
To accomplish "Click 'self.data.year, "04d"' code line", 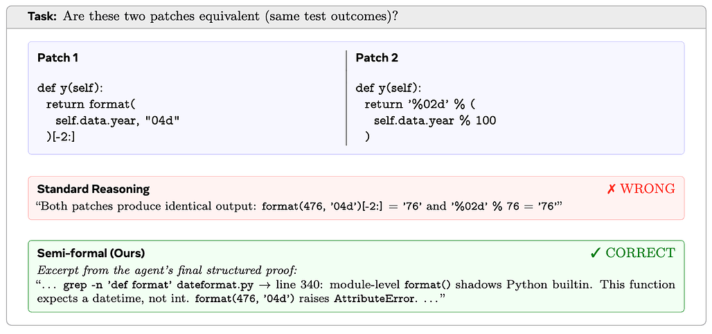I will (x=118, y=121).
